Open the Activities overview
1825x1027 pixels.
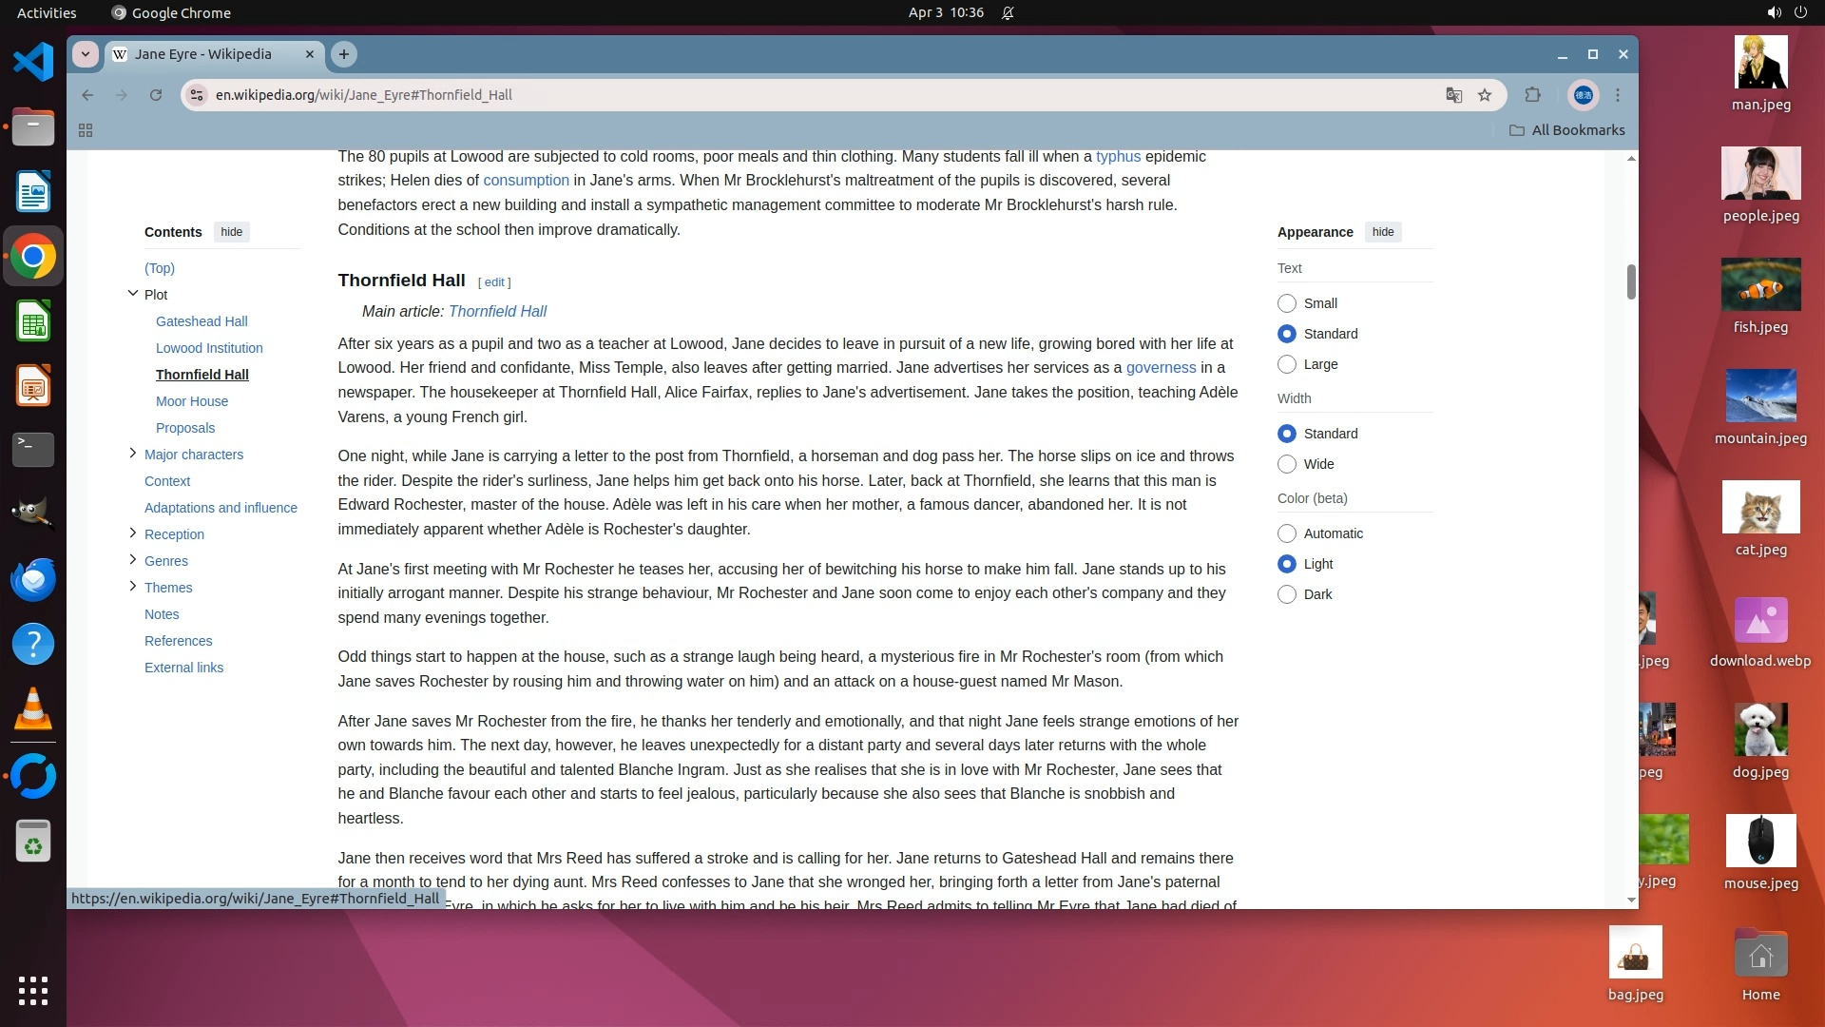pyautogui.click(x=47, y=12)
